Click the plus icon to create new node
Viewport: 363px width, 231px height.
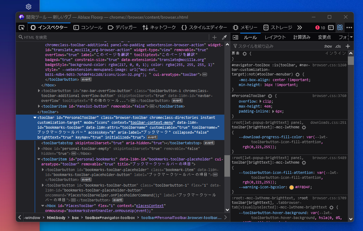point(214,37)
